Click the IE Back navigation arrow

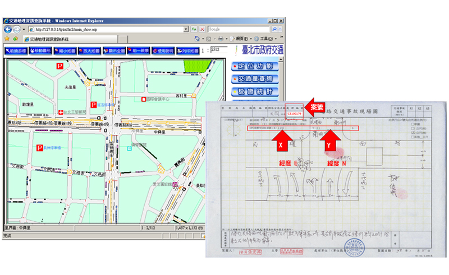pyautogui.click(x=7, y=29)
